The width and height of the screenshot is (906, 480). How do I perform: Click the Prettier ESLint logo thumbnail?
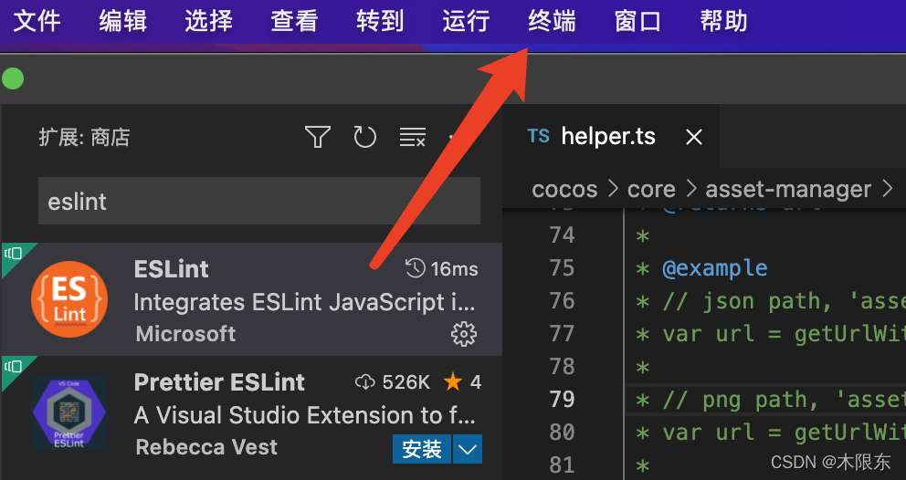click(69, 412)
